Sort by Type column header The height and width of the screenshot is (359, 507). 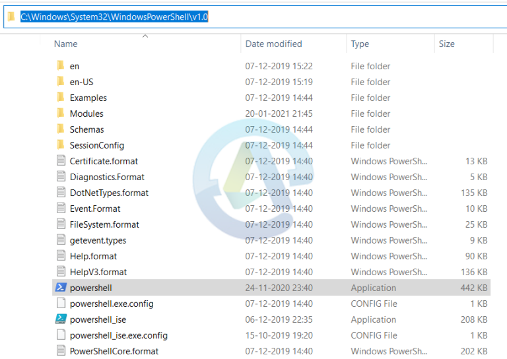point(360,44)
